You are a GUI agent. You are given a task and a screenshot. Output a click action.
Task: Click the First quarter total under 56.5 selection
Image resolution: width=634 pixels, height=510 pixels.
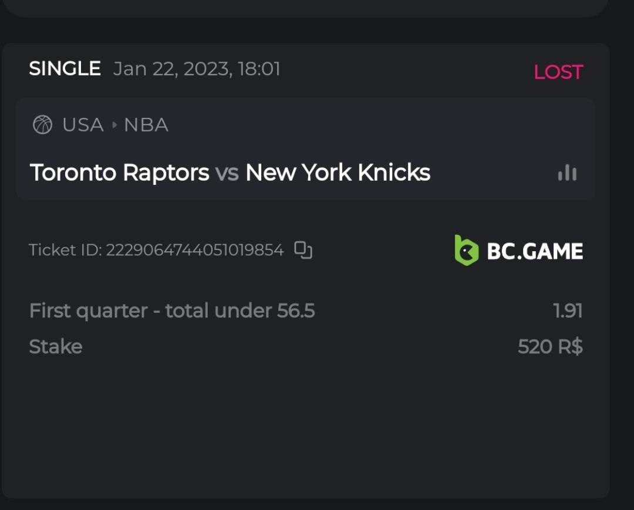pyautogui.click(x=172, y=310)
